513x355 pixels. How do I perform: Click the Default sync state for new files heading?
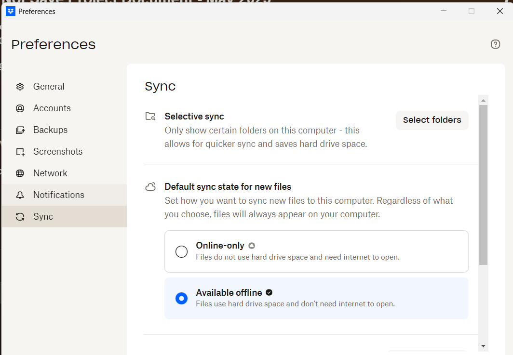[228, 187]
